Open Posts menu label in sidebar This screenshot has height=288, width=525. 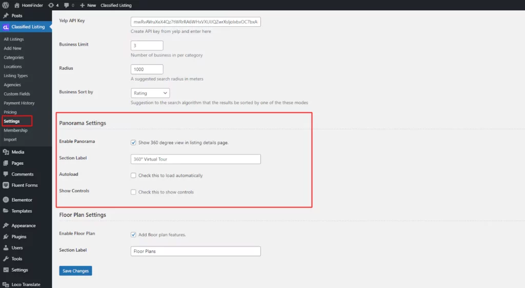[x=17, y=15]
